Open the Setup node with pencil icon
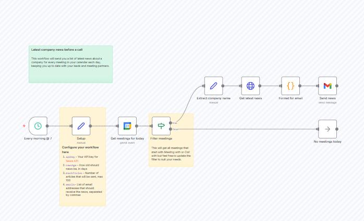 81,126
